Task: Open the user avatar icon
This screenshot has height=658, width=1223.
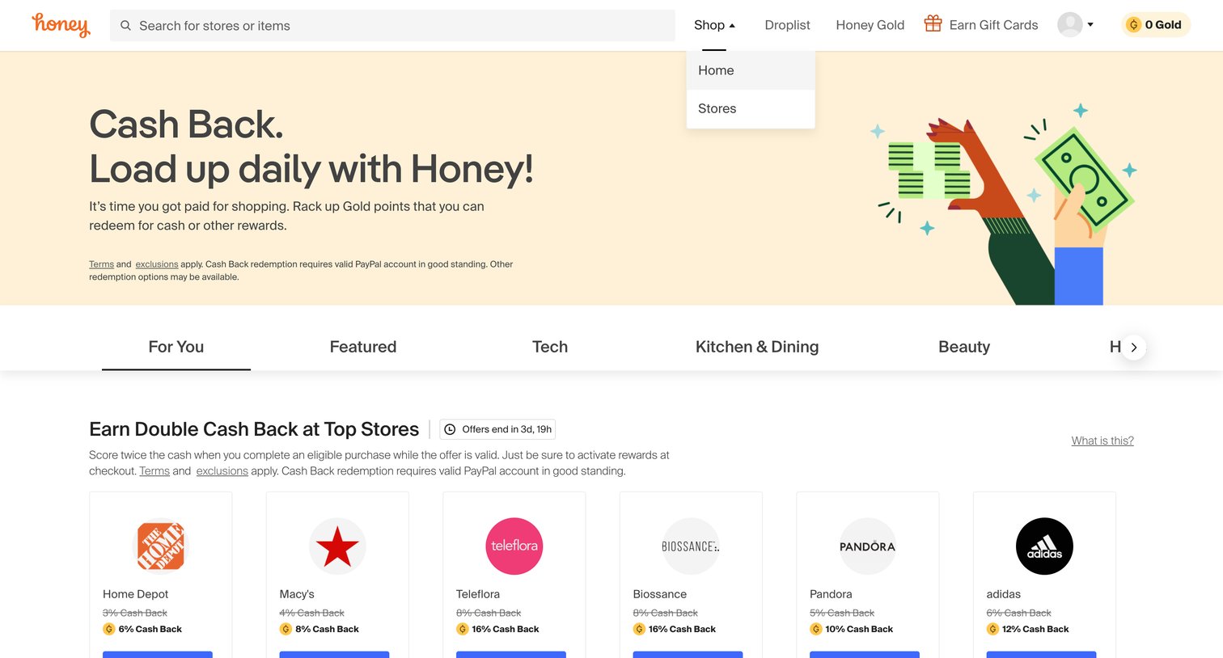Action: [1070, 24]
